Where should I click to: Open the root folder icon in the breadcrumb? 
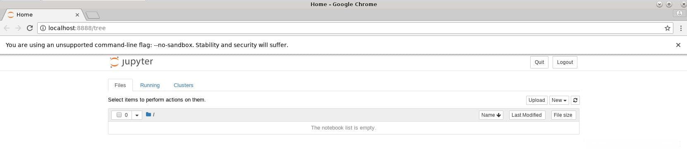pos(148,114)
